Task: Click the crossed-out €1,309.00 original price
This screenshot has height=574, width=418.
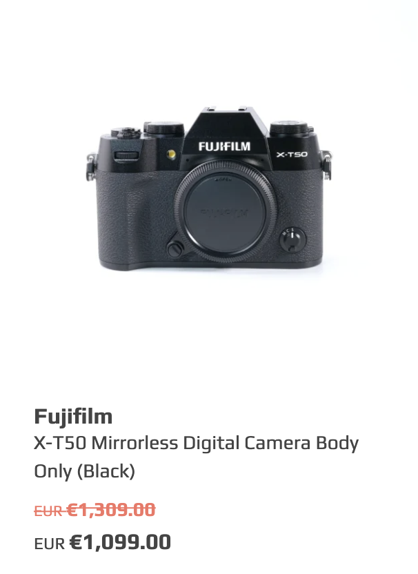Action: [111, 510]
